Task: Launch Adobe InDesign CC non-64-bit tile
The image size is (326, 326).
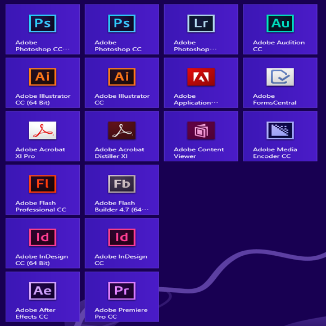Action: [122, 243]
